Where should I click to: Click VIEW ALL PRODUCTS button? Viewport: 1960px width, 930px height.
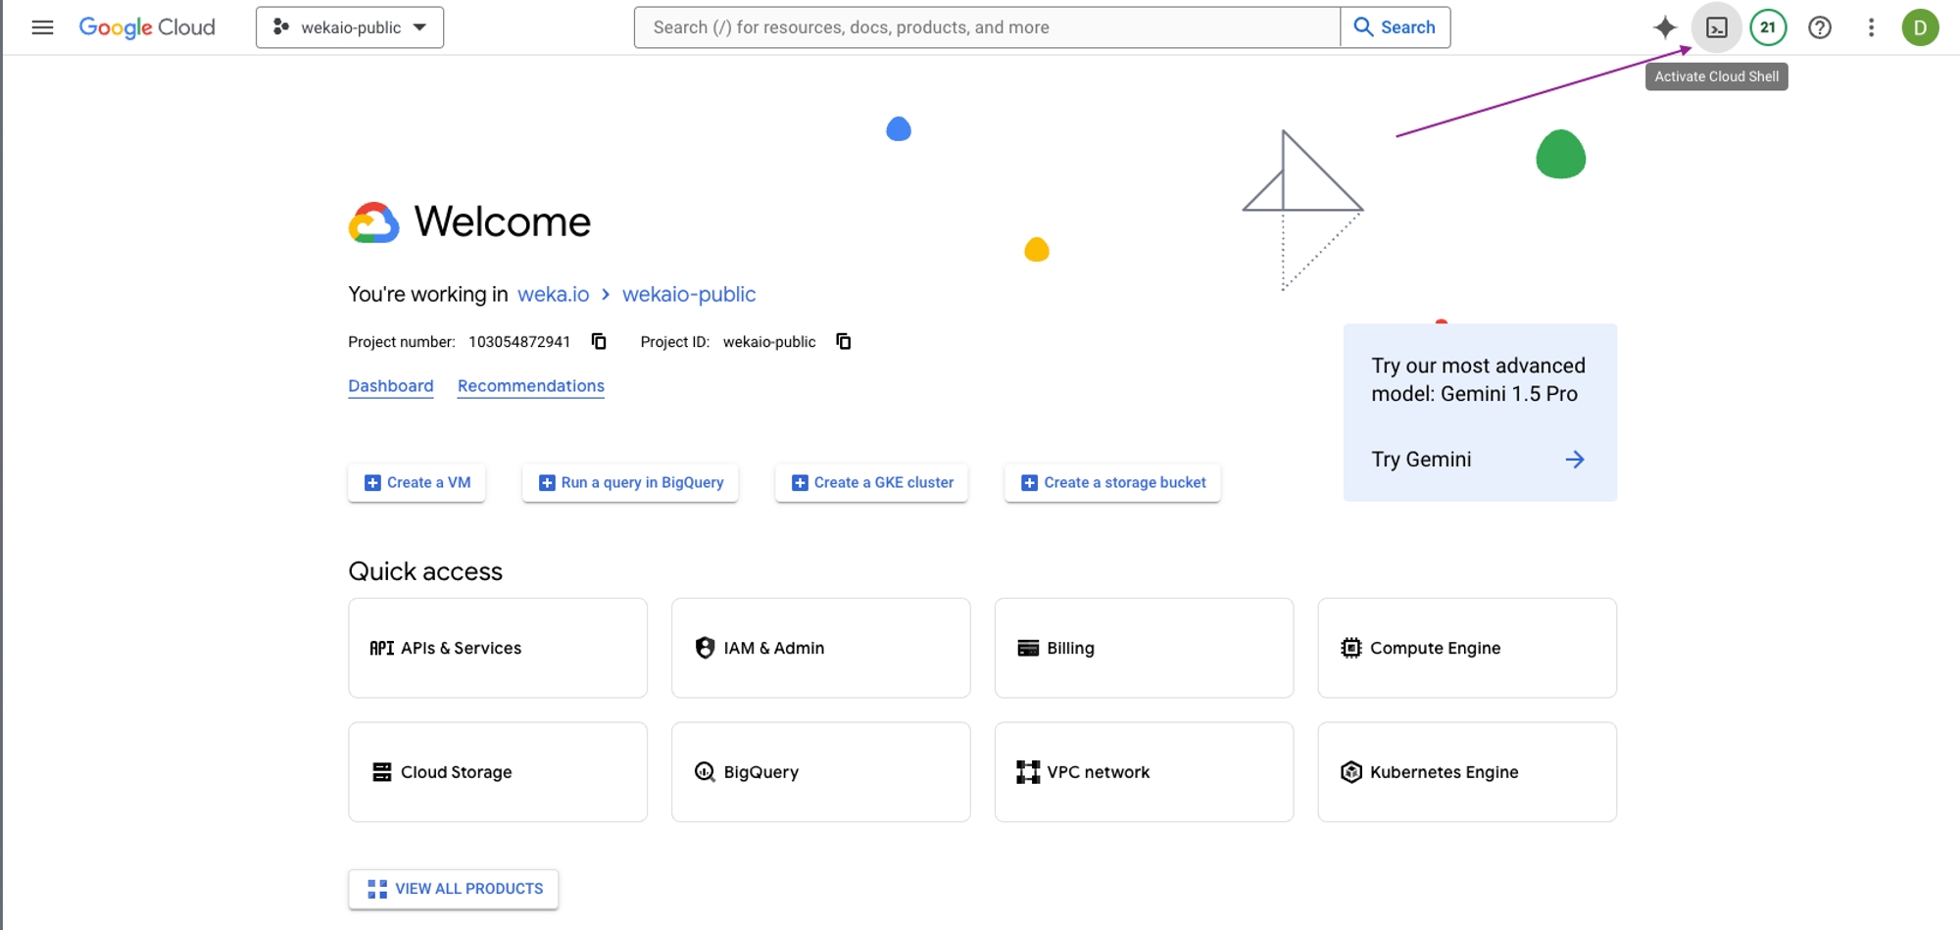tap(454, 889)
